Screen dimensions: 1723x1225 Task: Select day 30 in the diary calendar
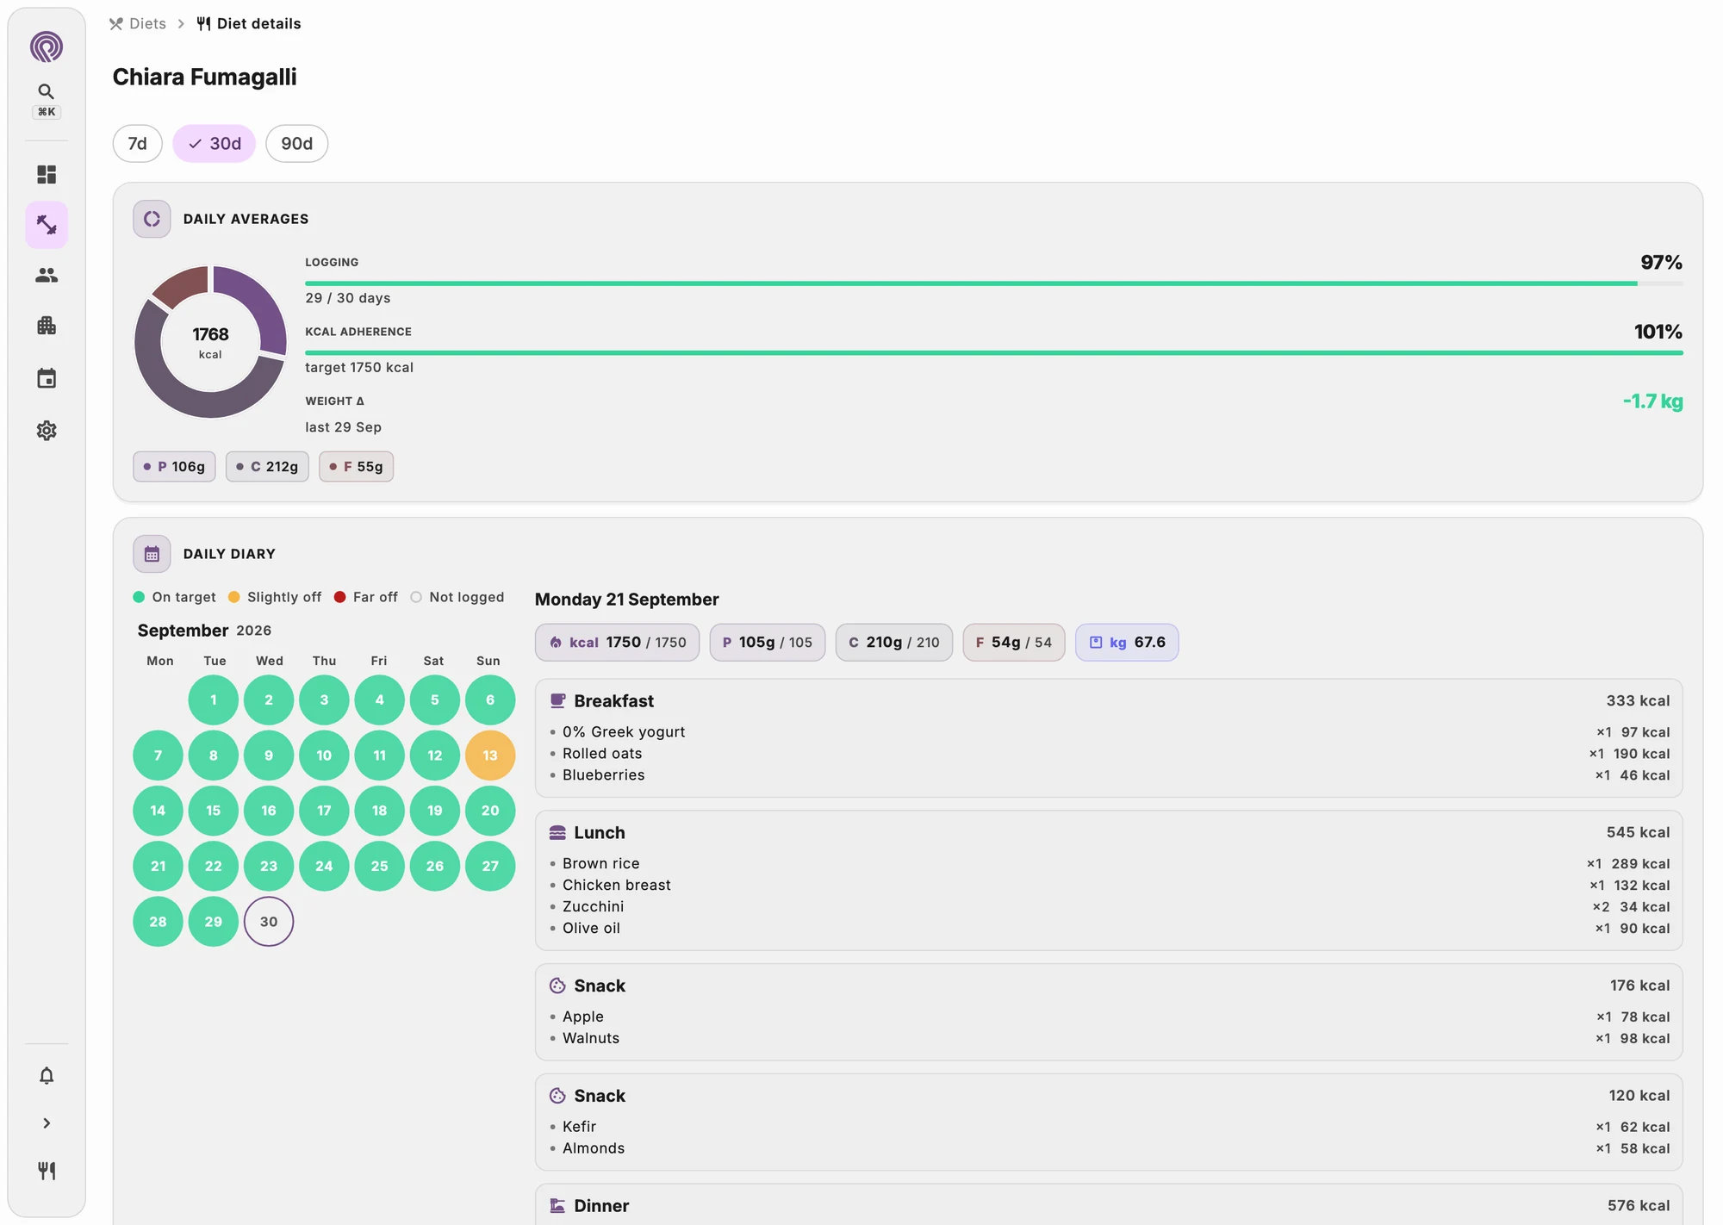[269, 922]
